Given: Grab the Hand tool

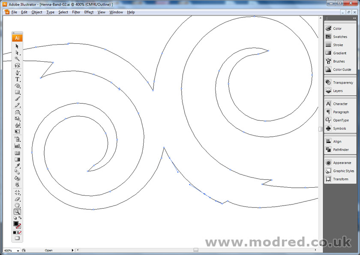Looking at the screenshot, I should click(x=17, y=204).
